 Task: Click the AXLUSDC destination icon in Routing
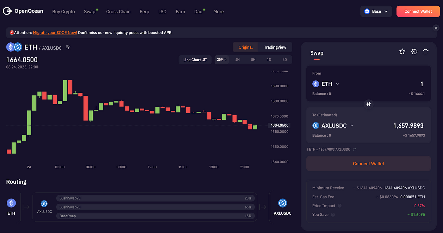pos(283,203)
